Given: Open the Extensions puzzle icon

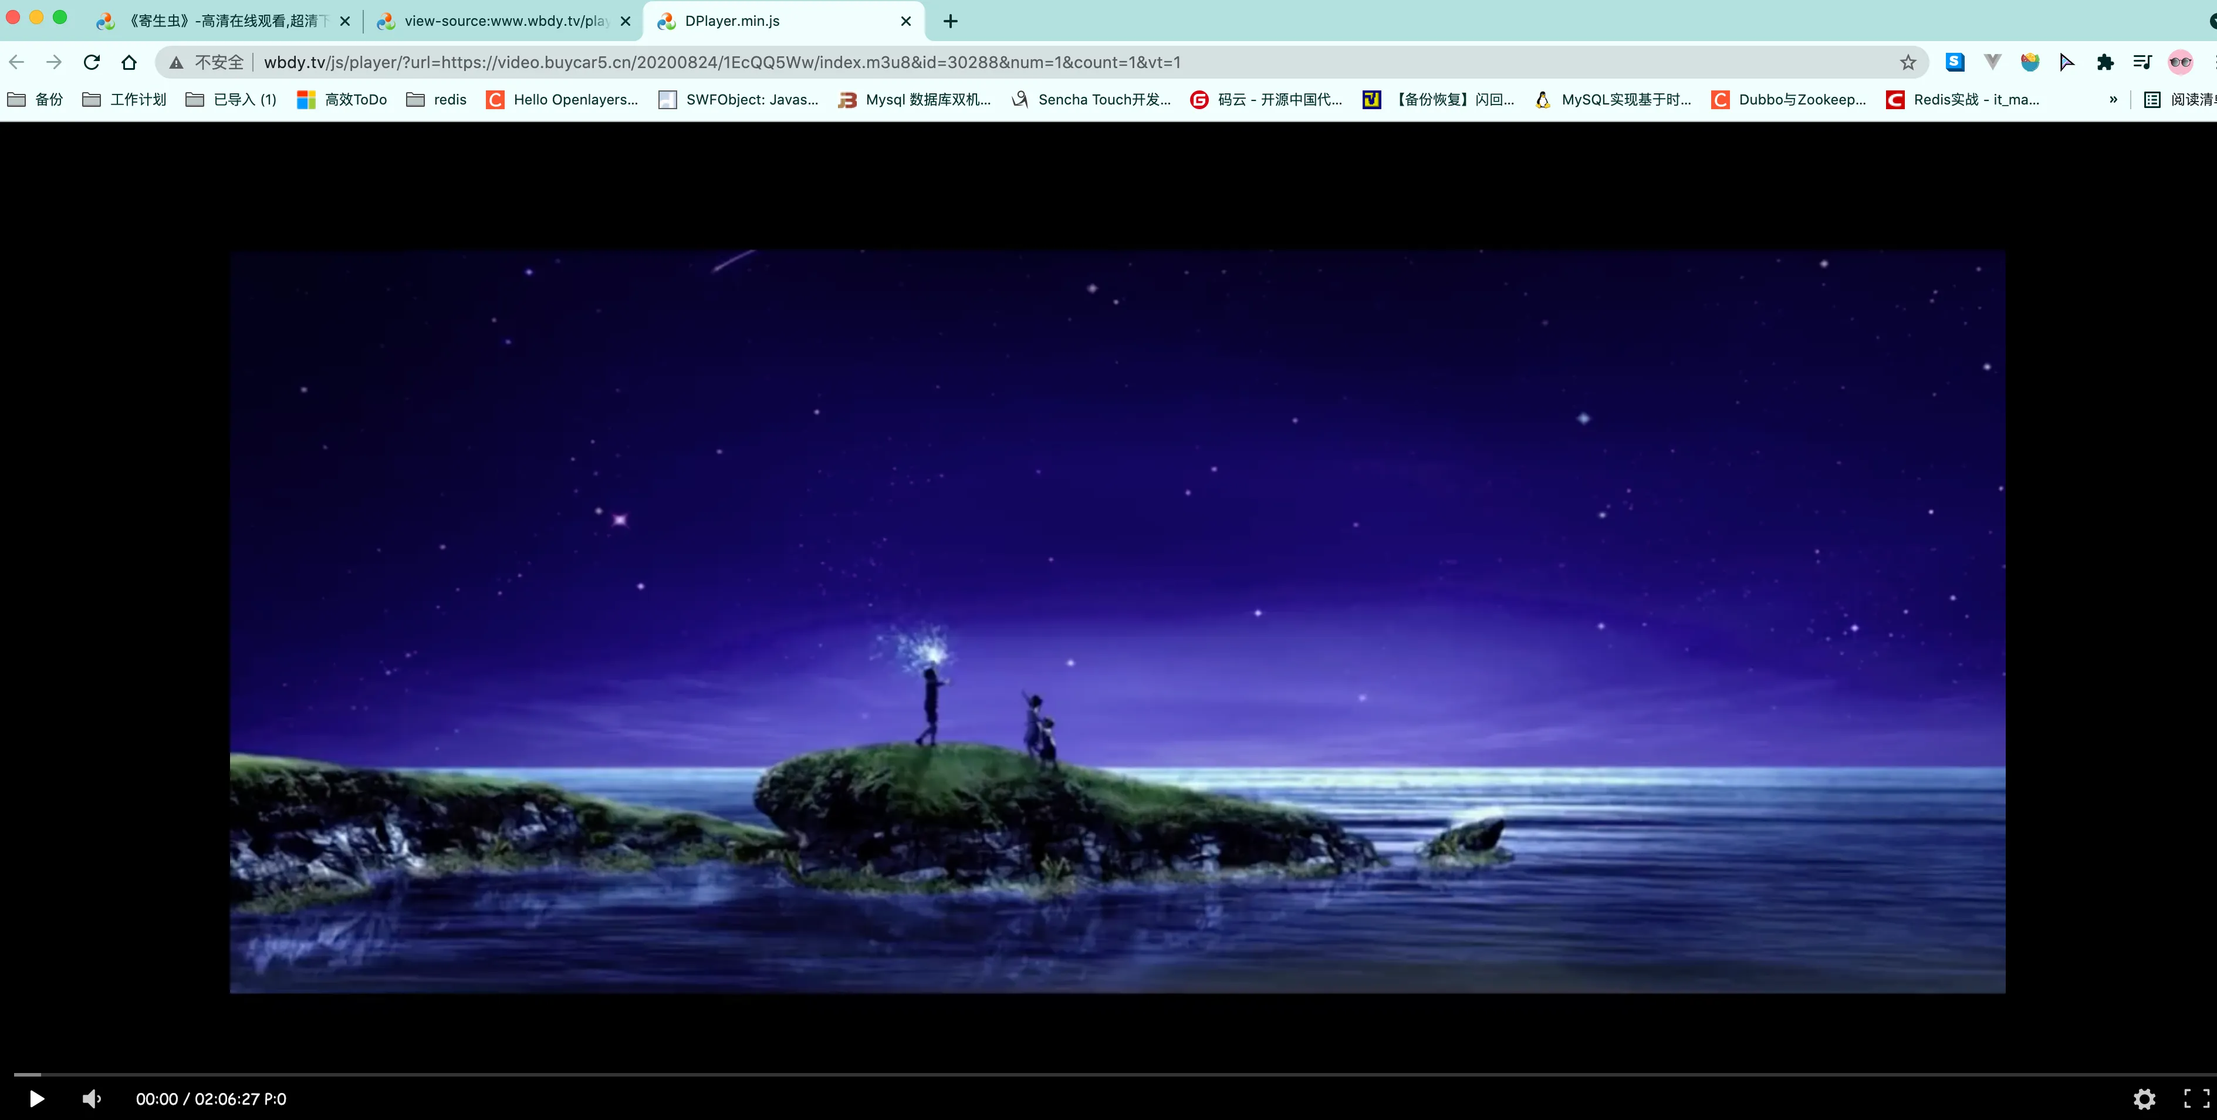Looking at the screenshot, I should (x=2104, y=62).
